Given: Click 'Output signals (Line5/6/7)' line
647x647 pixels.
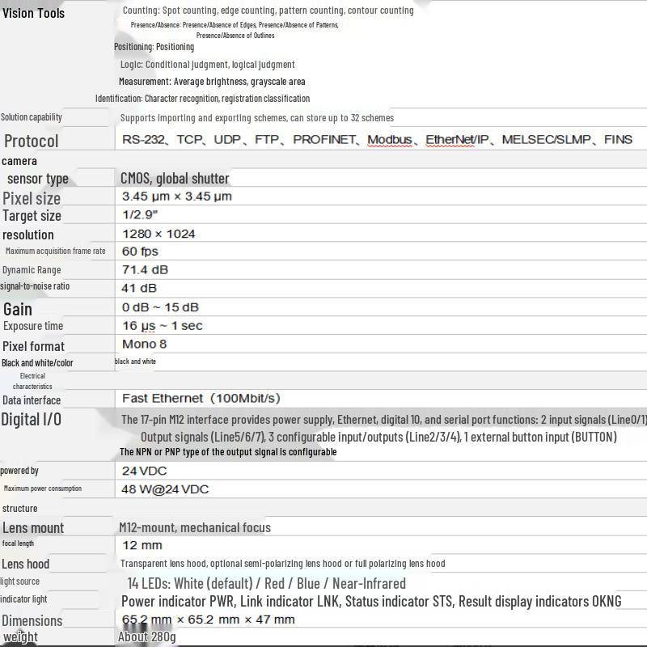Looking at the screenshot, I should pos(378,437).
